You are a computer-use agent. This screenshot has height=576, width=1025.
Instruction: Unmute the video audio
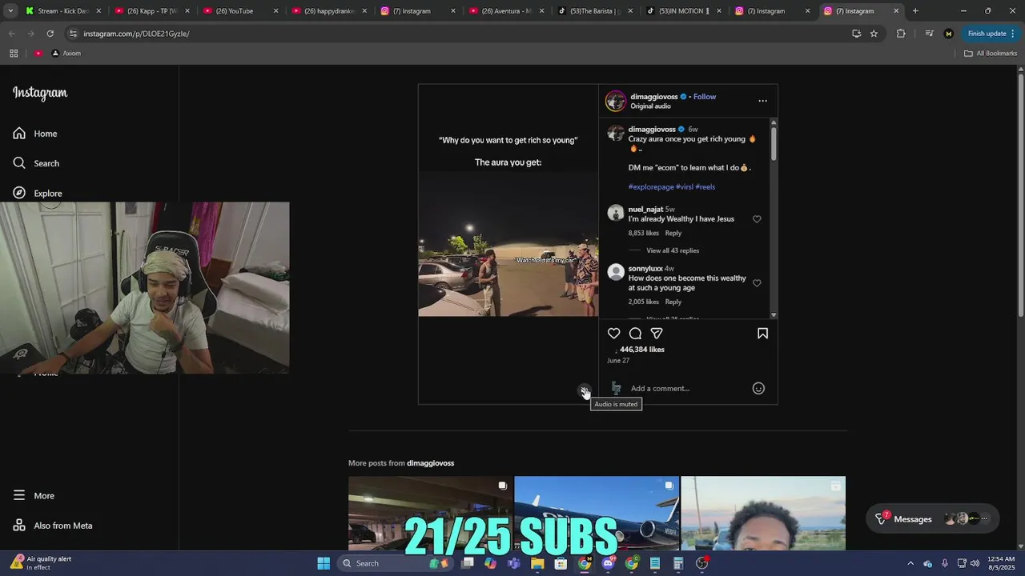pyautogui.click(x=584, y=390)
